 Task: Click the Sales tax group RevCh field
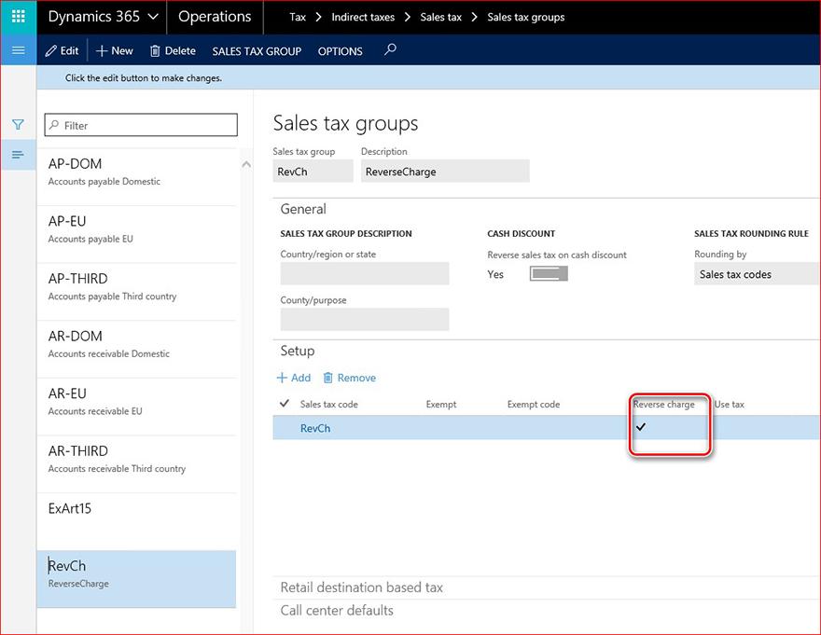click(x=313, y=172)
